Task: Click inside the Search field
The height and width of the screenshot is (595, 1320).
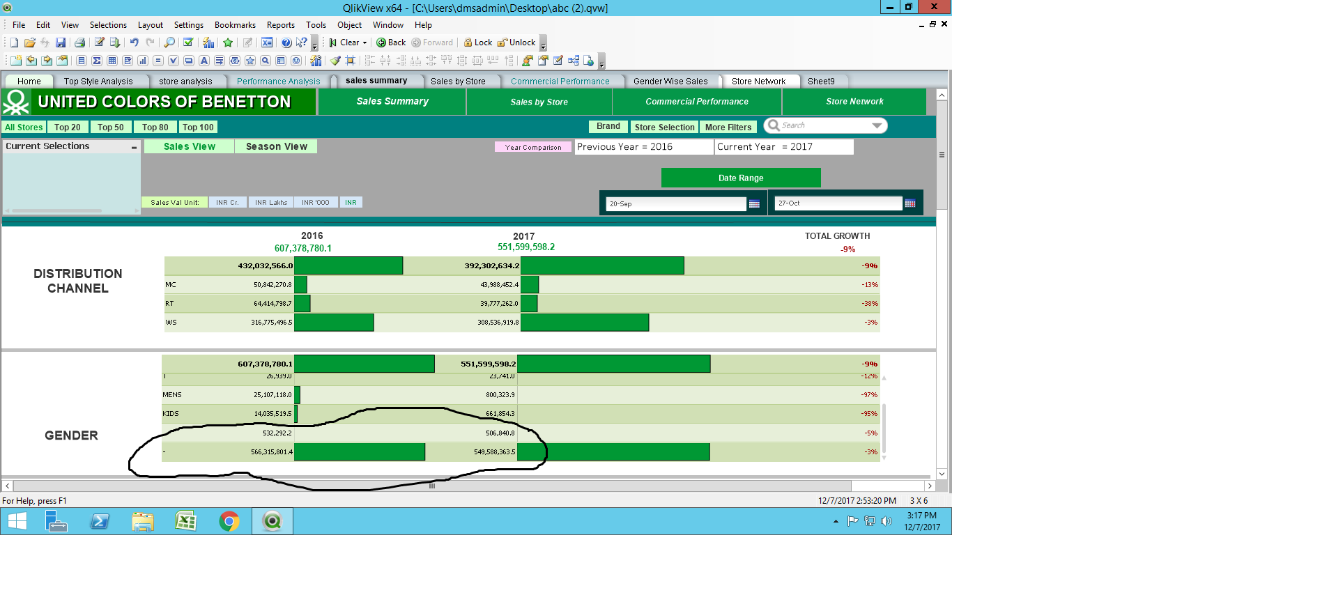Action: [x=824, y=125]
